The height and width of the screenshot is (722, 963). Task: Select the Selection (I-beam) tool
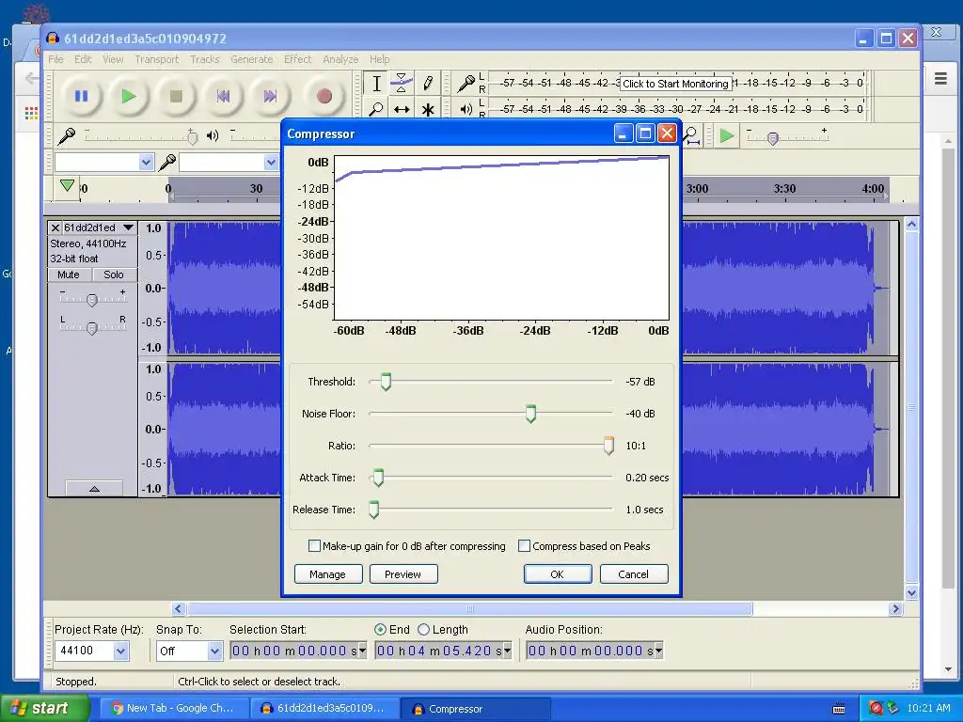point(376,84)
